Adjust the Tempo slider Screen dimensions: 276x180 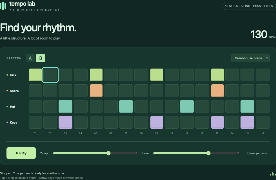point(95,153)
